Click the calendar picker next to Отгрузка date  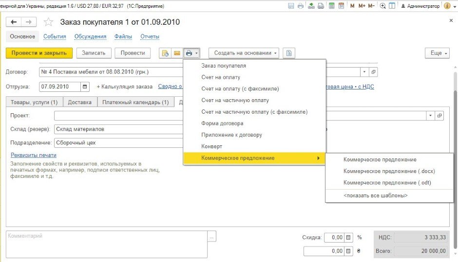85,87
